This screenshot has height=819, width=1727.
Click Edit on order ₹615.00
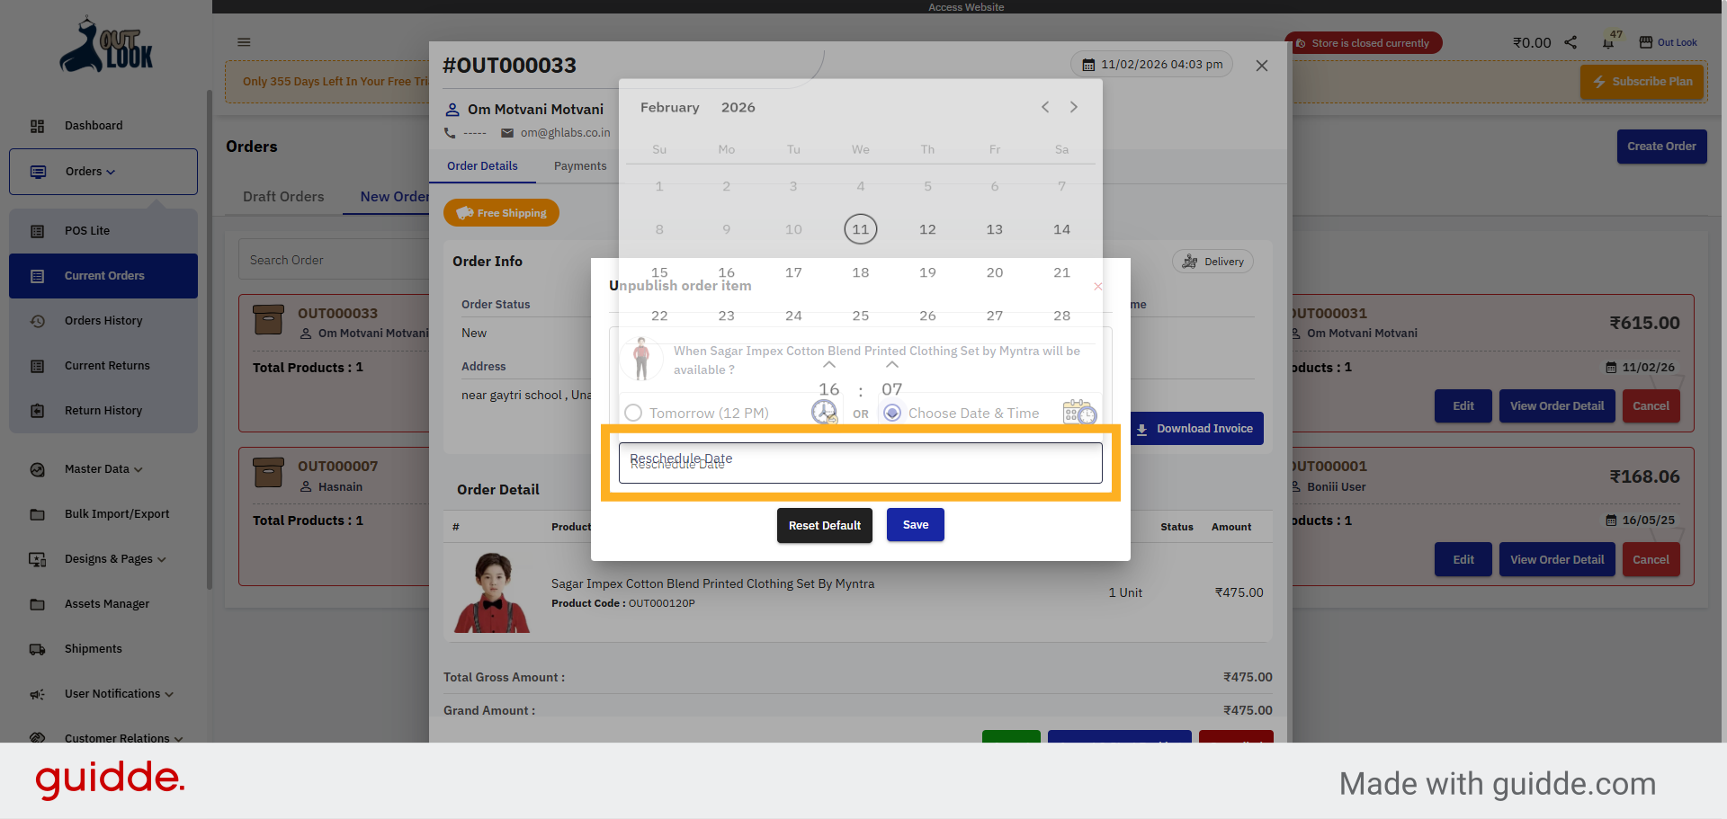tap(1463, 406)
